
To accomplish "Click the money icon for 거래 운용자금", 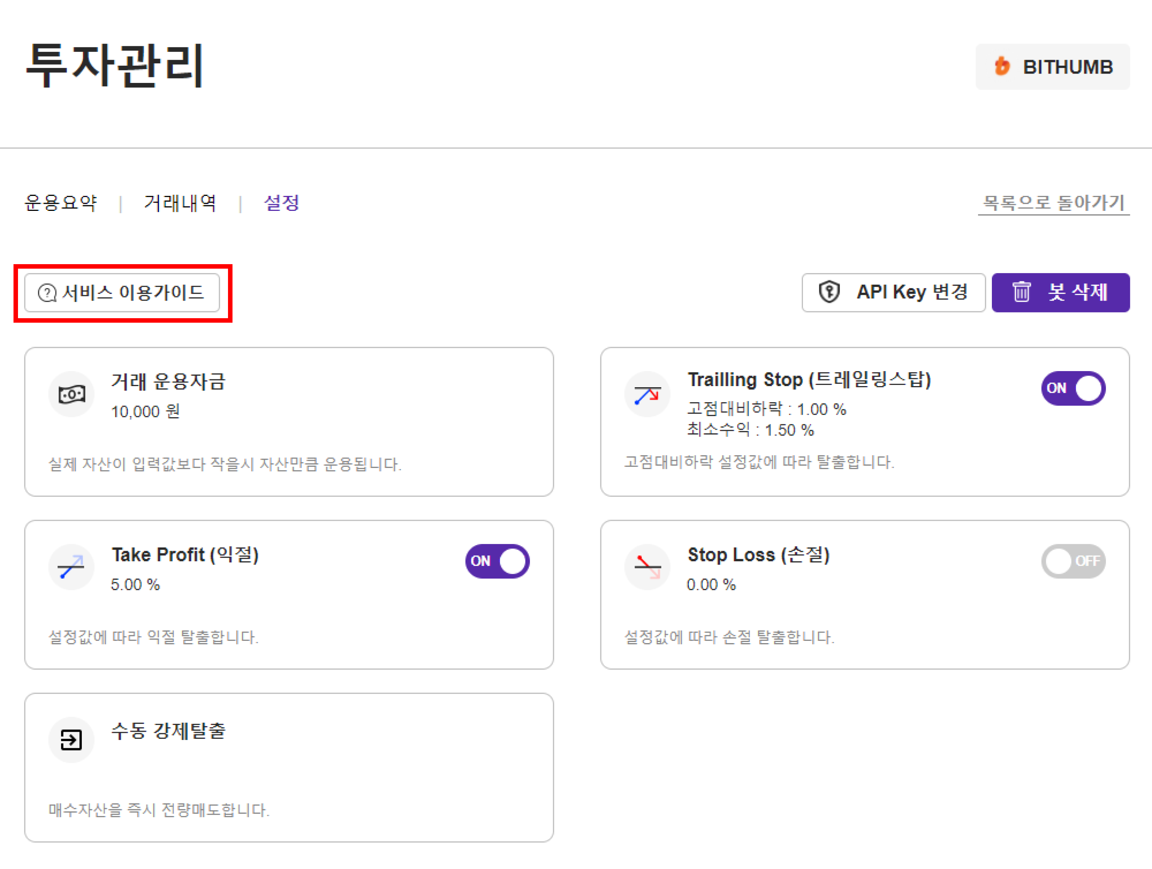I will pyautogui.click(x=71, y=394).
